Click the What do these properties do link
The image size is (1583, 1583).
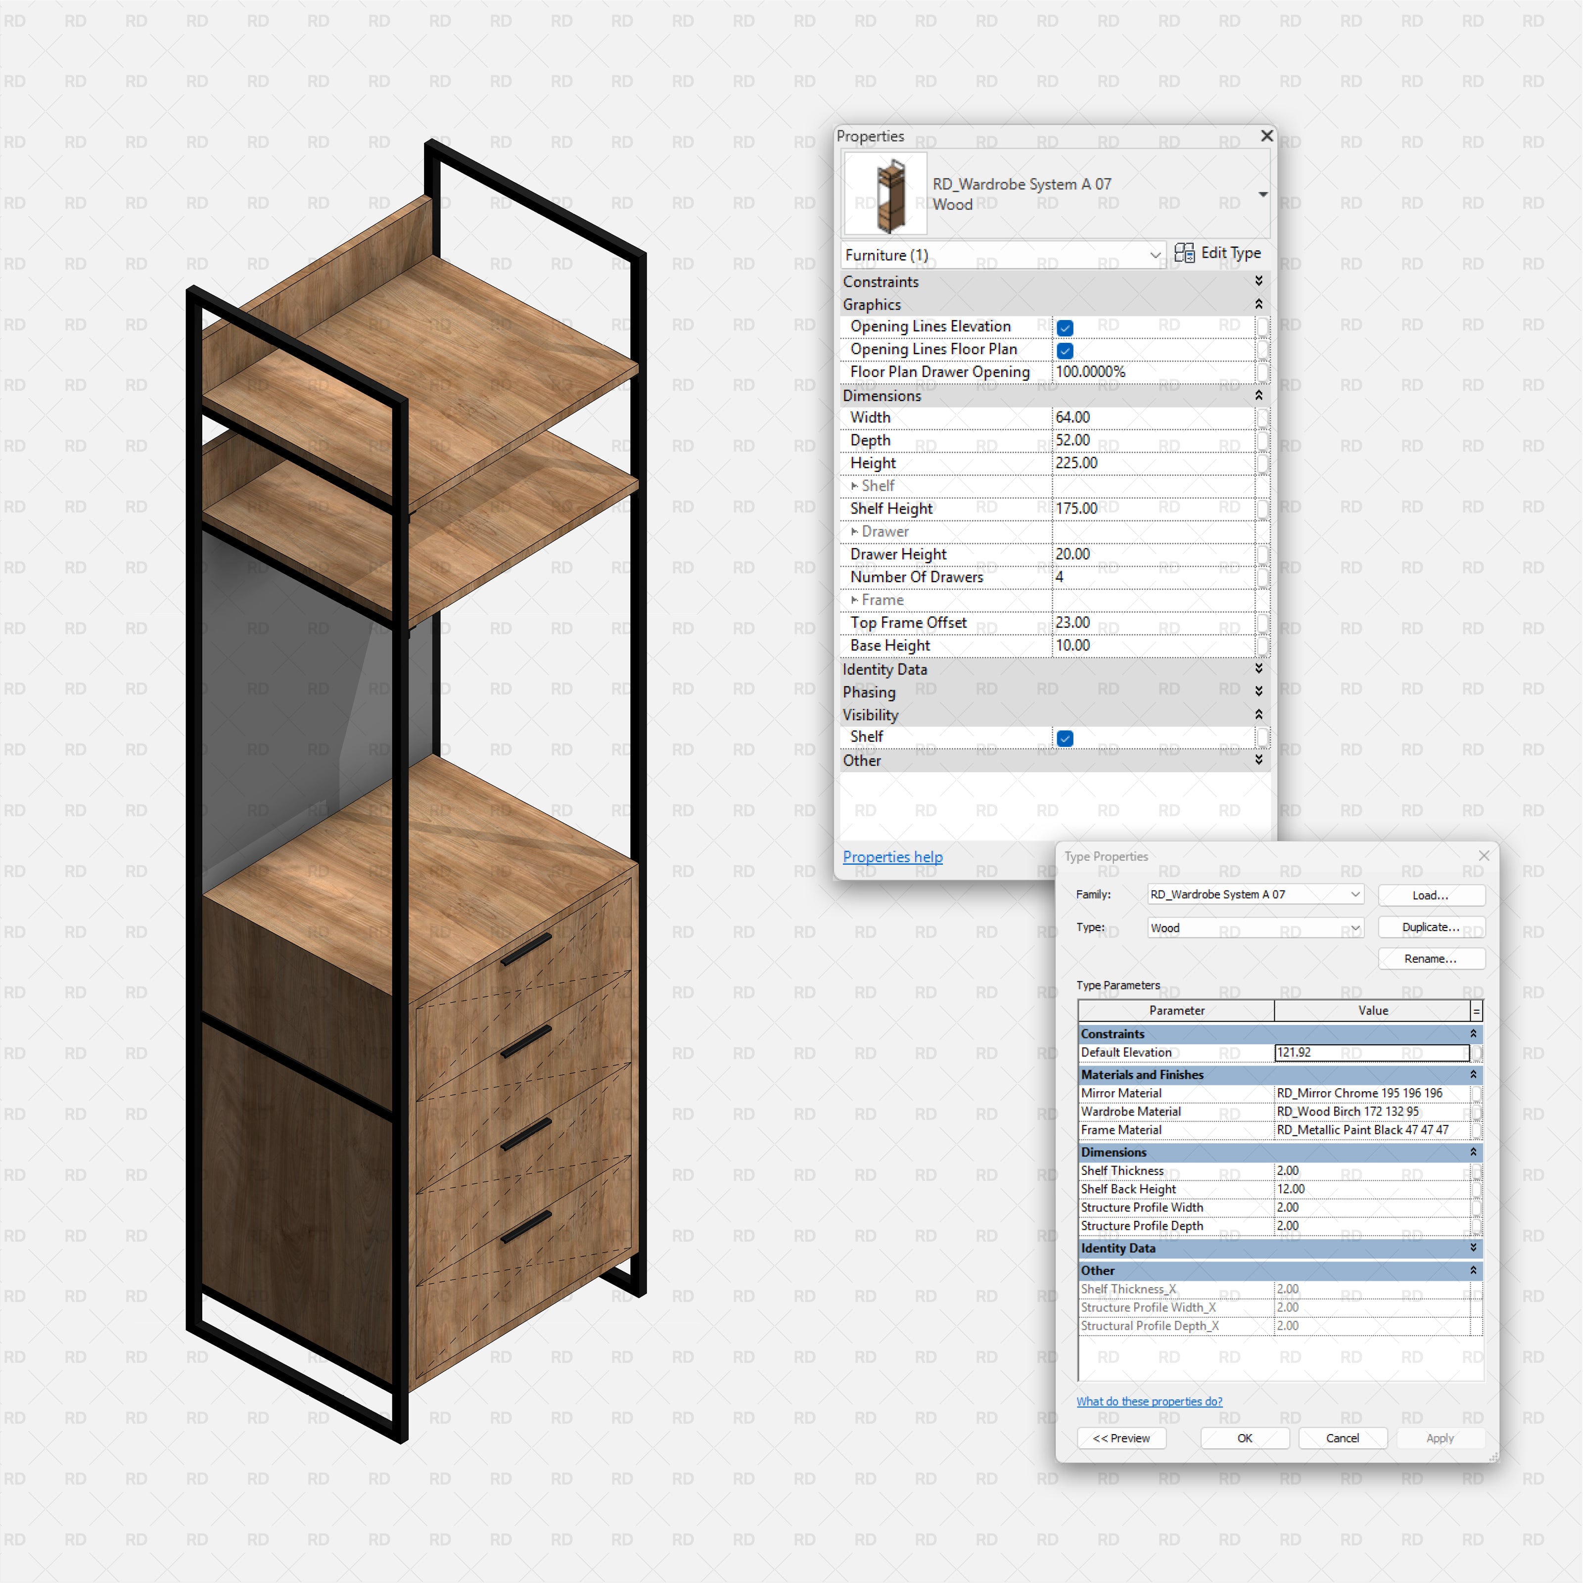coord(1150,1401)
